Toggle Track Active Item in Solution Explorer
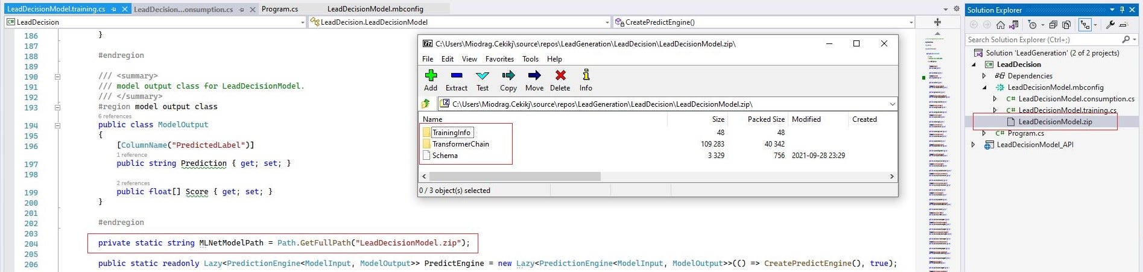1143x272 pixels. click(1085, 25)
